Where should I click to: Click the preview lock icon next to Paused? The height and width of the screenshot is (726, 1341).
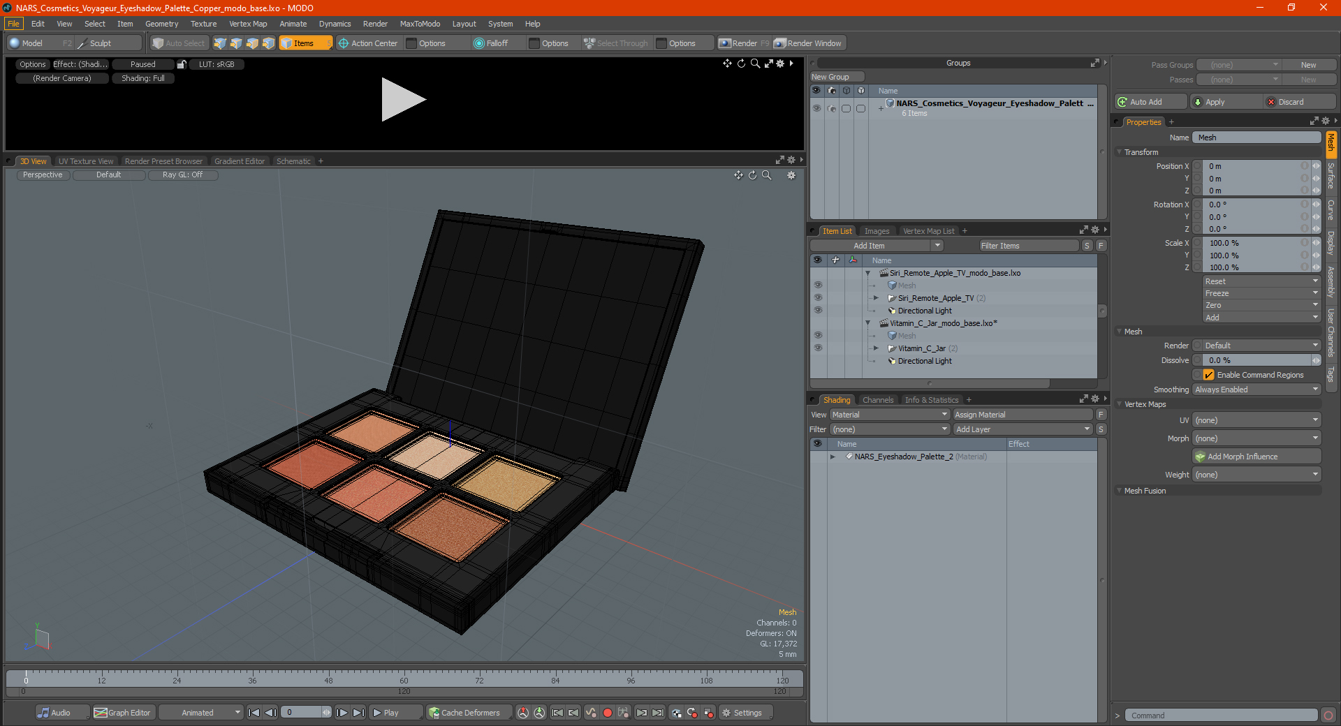(182, 64)
